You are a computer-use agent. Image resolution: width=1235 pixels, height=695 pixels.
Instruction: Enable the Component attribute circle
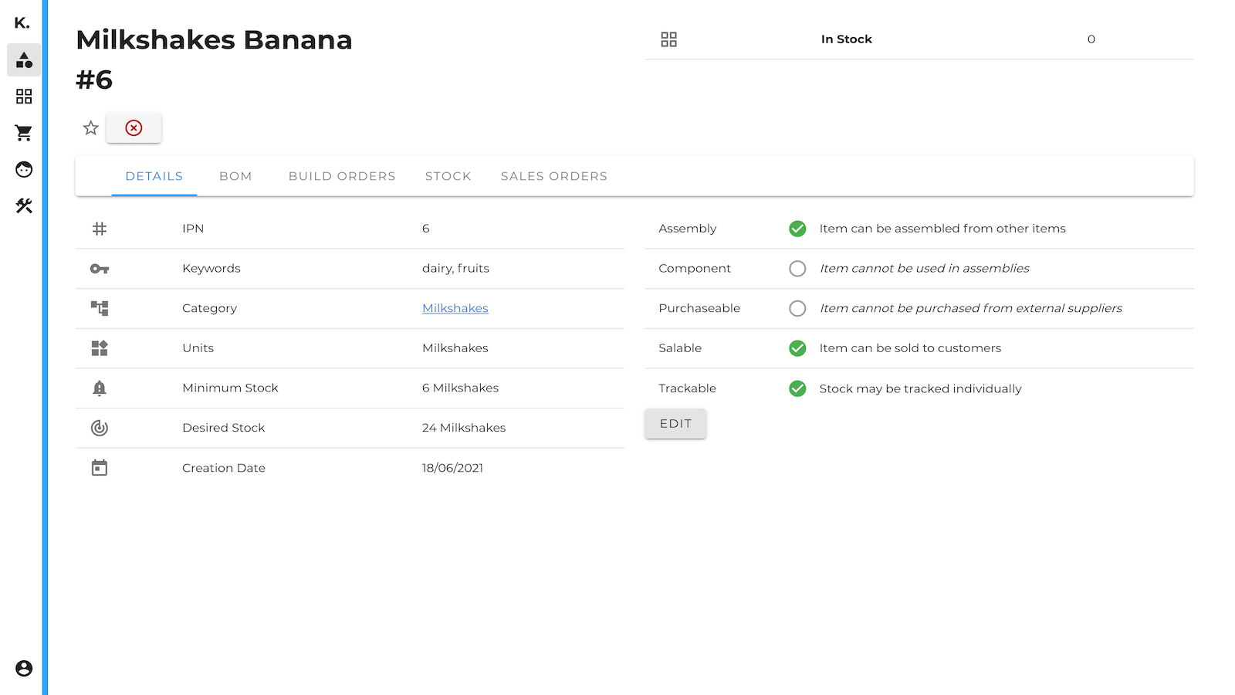tap(797, 269)
